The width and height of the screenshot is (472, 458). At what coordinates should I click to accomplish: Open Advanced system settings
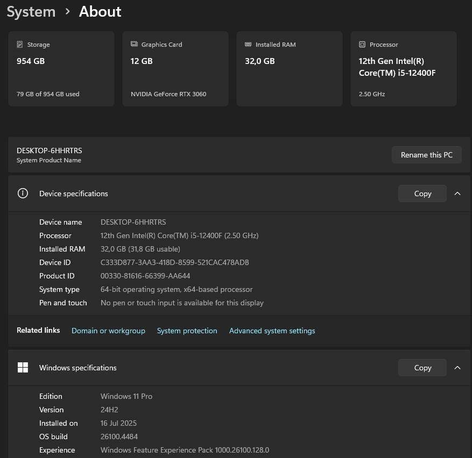(x=272, y=331)
